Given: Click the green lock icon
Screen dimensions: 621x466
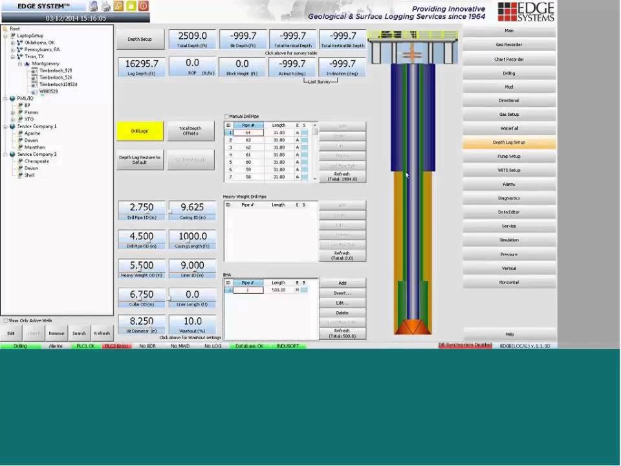Looking at the screenshot, I should pos(131,6).
